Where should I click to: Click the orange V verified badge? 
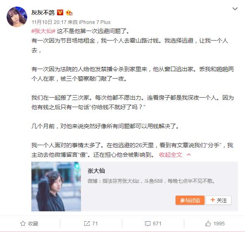(x=60, y=12)
